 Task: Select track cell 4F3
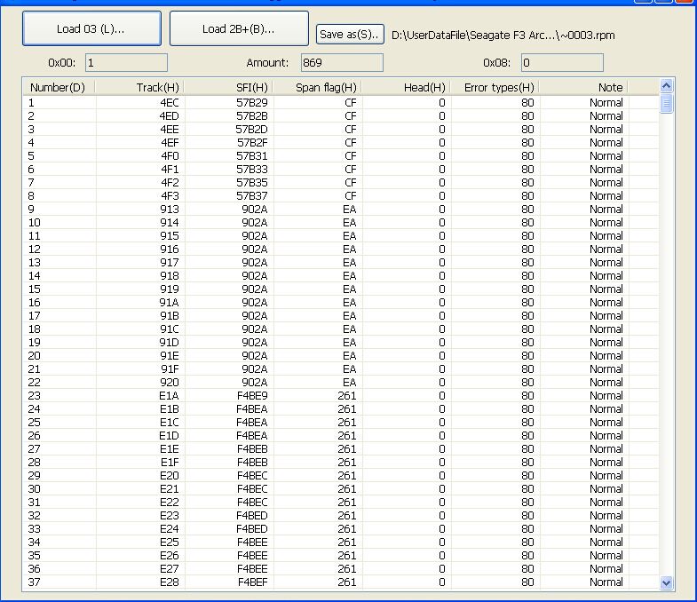pos(170,196)
